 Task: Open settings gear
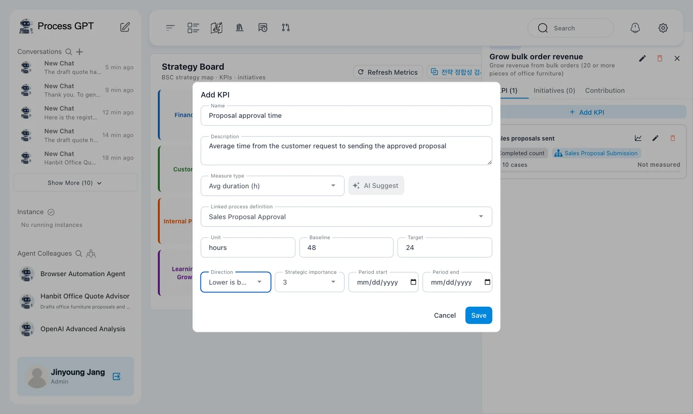663,28
